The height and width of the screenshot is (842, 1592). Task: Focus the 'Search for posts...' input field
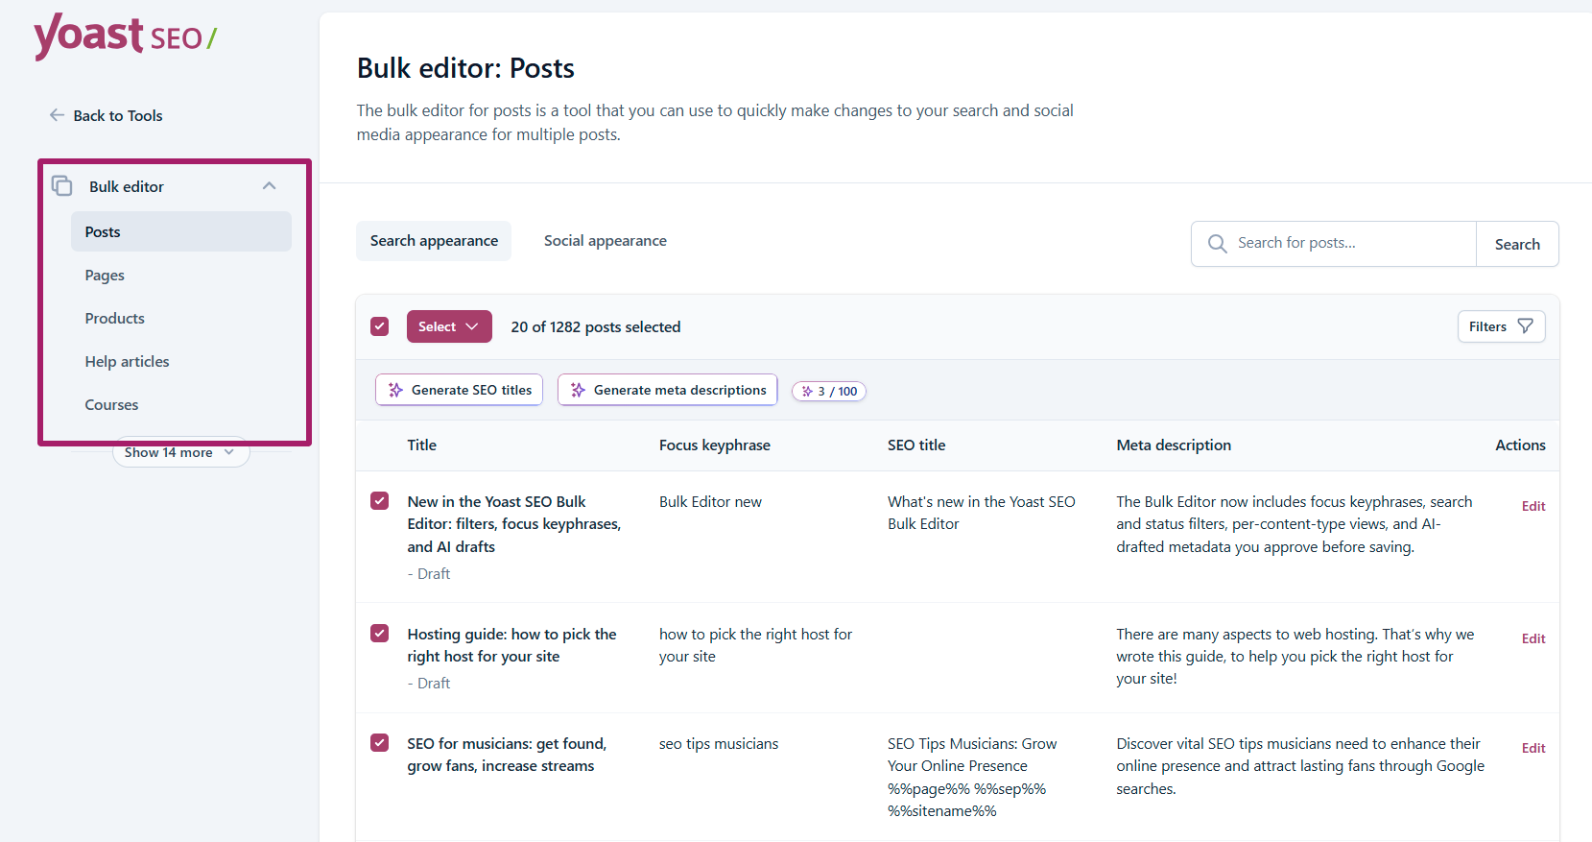[x=1334, y=244]
